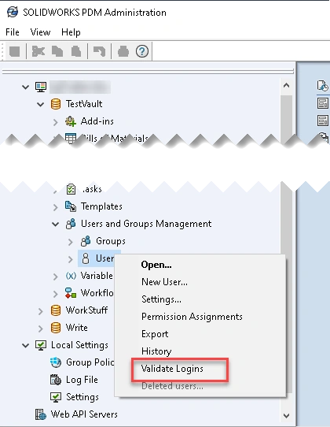Click the first form icon in right panel
Viewport: 330px width, 427px height.
point(323,103)
